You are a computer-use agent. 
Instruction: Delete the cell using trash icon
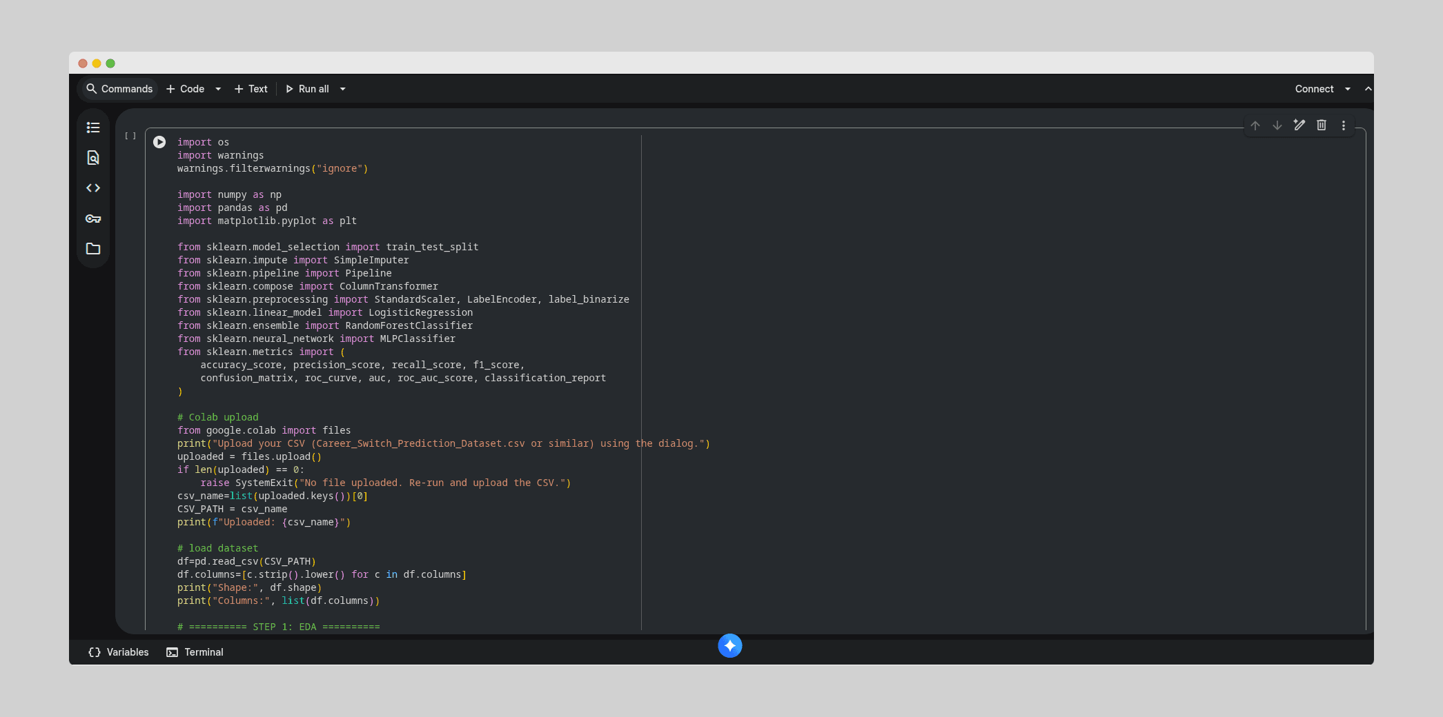pos(1322,125)
